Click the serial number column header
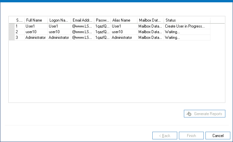 (20, 20)
